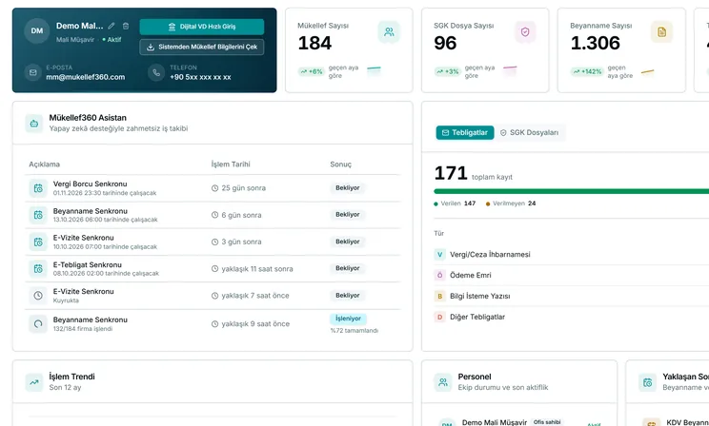Click the Sonuç column header

[x=340, y=165]
